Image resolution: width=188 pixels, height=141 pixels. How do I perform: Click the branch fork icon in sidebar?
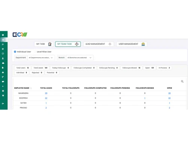pos(3,77)
